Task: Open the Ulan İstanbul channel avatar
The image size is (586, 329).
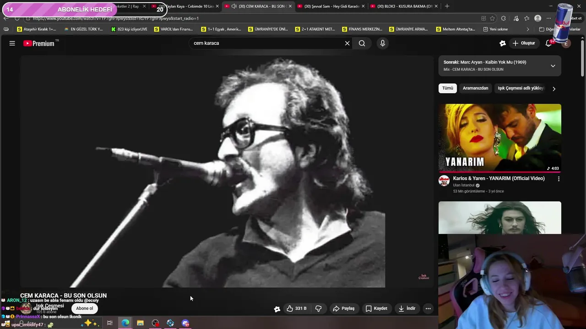Action: click(x=444, y=180)
